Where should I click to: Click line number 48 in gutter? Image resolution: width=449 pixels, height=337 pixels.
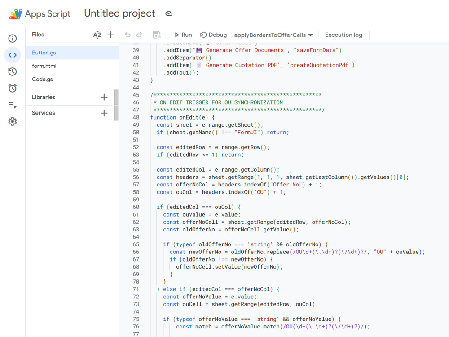coord(136,117)
